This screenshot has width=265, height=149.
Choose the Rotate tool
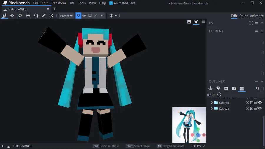click(x=20, y=16)
